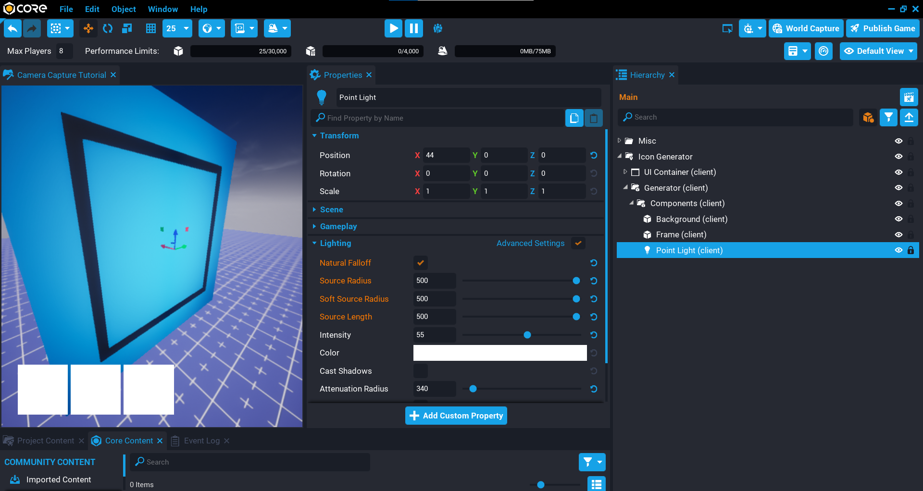Select the Rotate tool
The image size is (923, 491).
(108, 29)
